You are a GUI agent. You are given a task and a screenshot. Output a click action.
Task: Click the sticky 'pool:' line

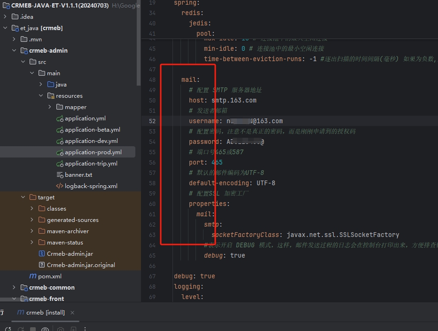click(205, 33)
